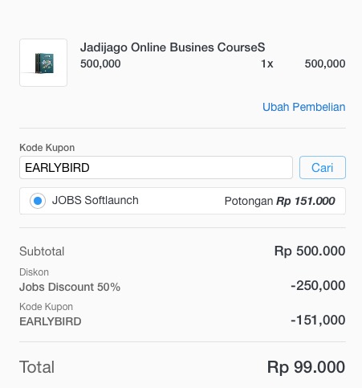Click the Subtotal label
This screenshot has width=362, height=388.
tap(42, 251)
